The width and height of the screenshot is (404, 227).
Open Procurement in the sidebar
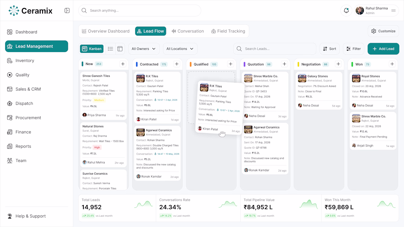(x=37, y=118)
